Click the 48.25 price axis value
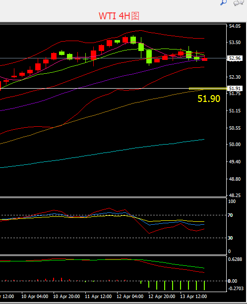 pos(235,195)
